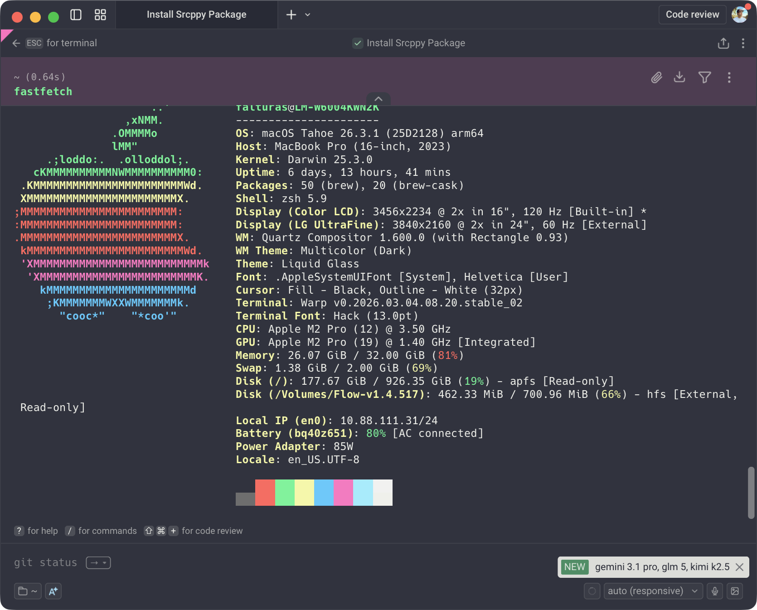Click the download icon for block output
The height and width of the screenshot is (610, 757).
point(679,77)
